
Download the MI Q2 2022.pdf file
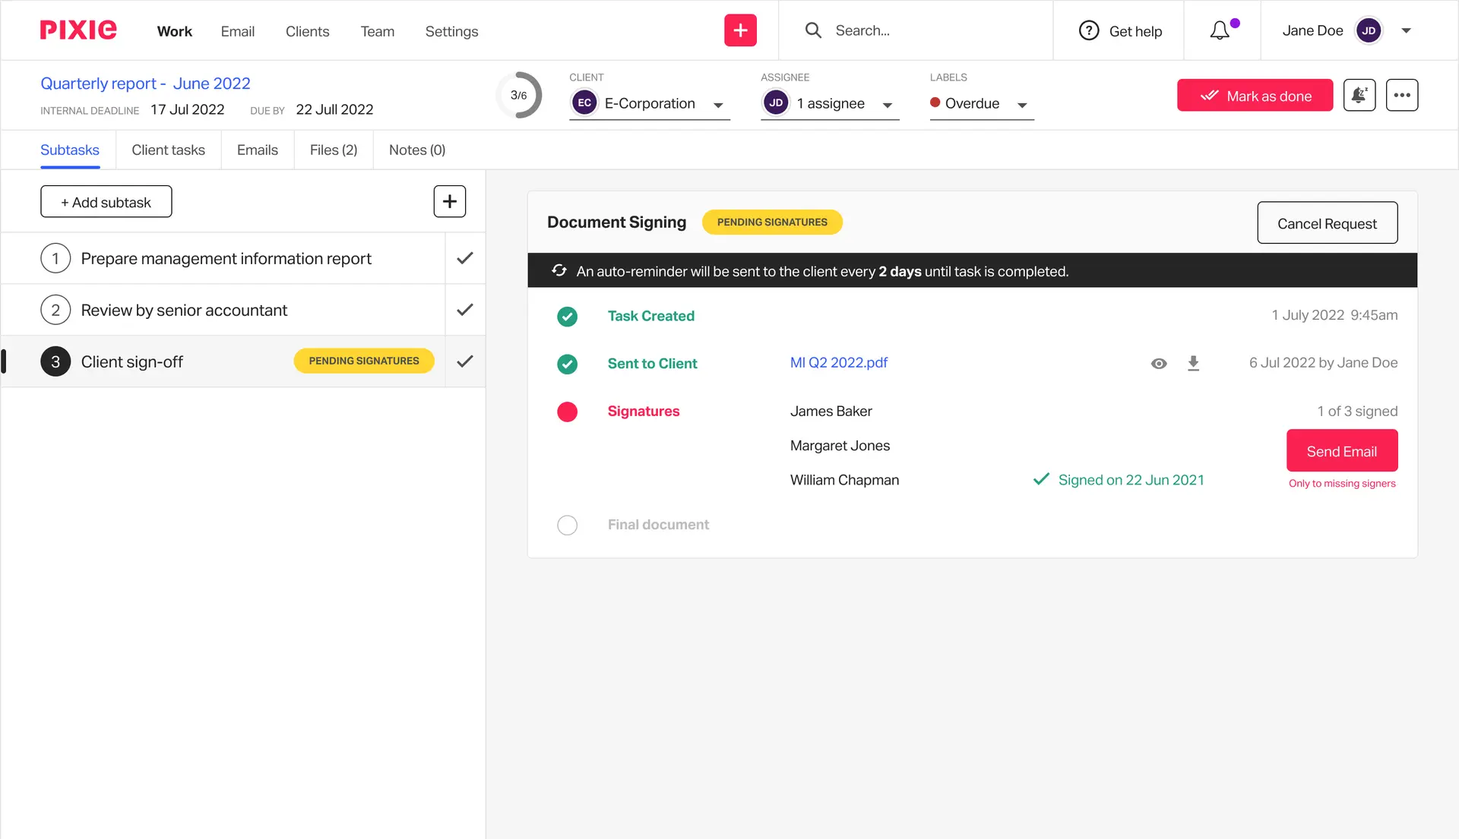(x=1193, y=364)
